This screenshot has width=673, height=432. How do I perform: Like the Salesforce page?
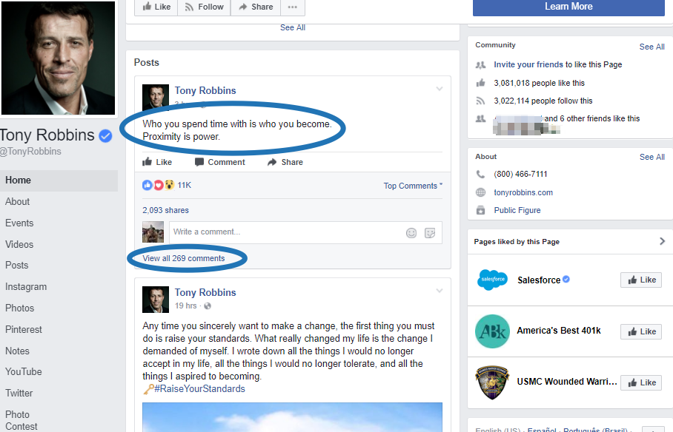click(641, 280)
